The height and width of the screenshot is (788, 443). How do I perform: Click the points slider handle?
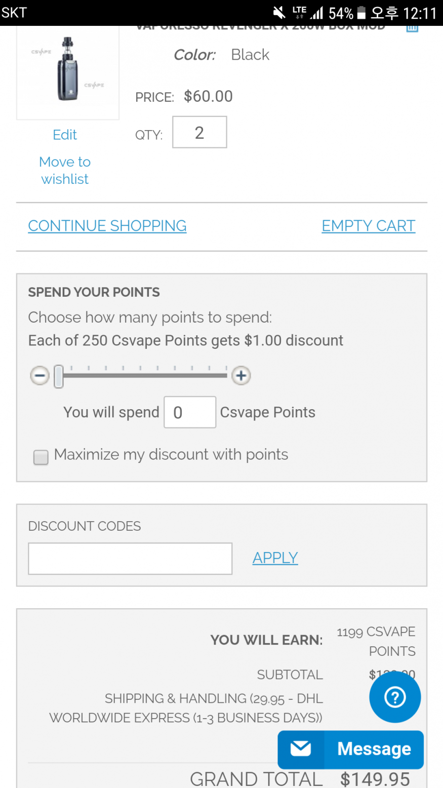[x=59, y=376]
